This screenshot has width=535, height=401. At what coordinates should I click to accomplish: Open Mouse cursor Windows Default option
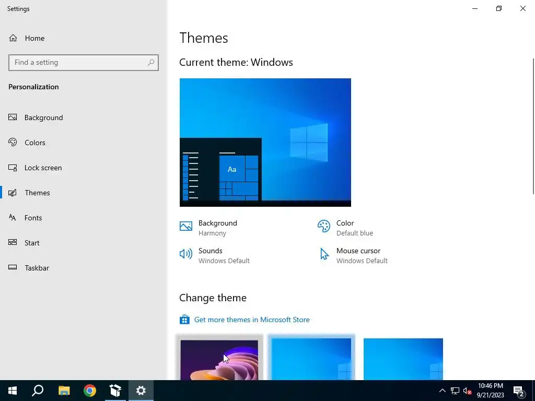(353, 255)
